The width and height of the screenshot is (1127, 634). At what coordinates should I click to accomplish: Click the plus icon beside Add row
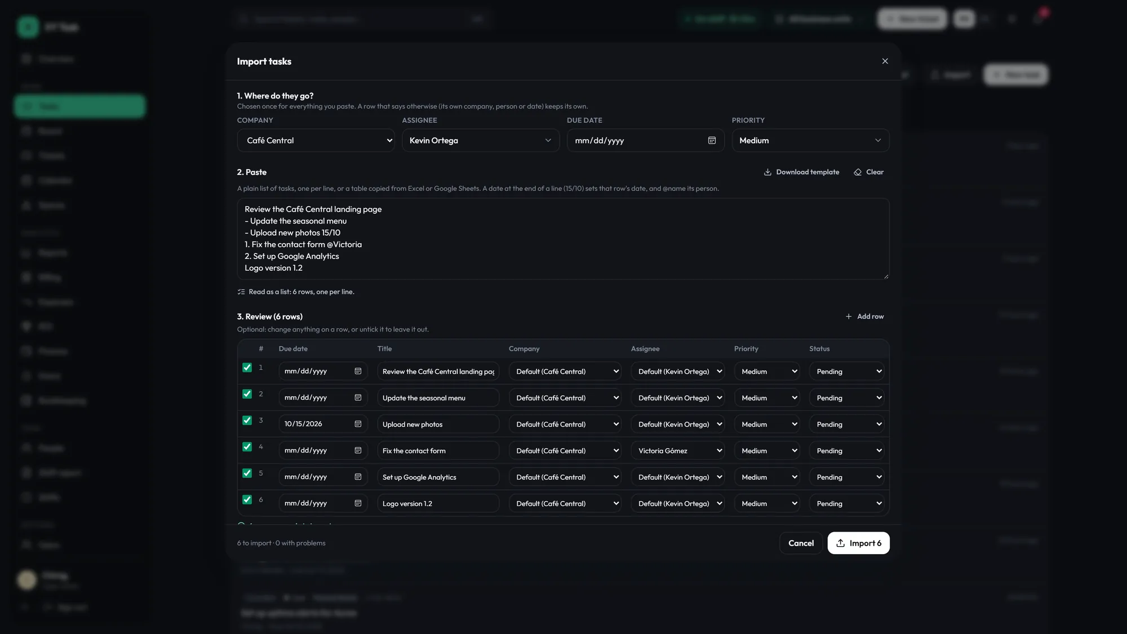(x=848, y=316)
